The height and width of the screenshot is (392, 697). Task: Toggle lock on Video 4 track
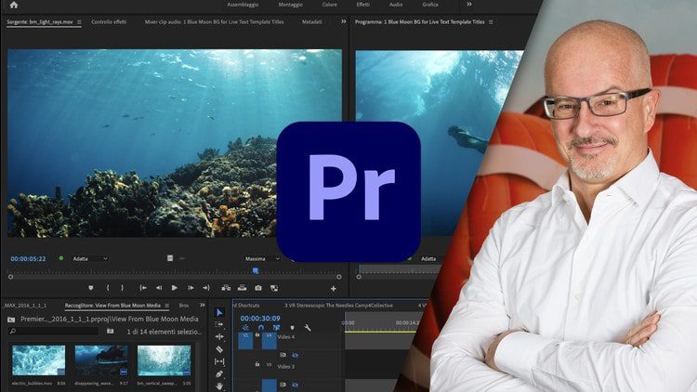pos(257,334)
